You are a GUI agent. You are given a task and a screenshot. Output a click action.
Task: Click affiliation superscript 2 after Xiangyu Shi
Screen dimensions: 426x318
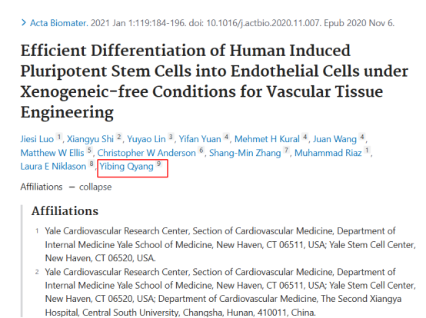[118, 137]
